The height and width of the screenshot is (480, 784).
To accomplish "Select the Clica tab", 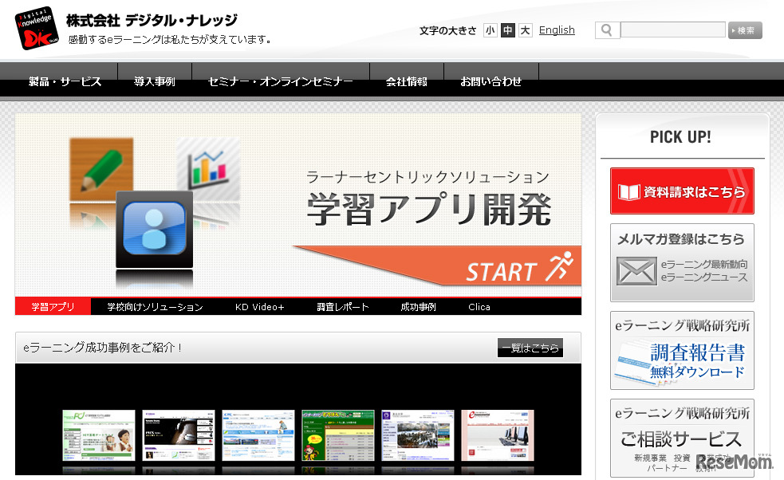I will point(479,306).
